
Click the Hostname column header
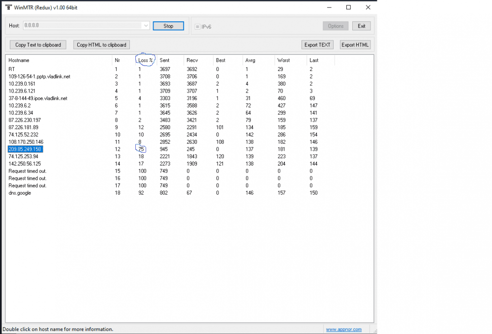tap(19, 60)
